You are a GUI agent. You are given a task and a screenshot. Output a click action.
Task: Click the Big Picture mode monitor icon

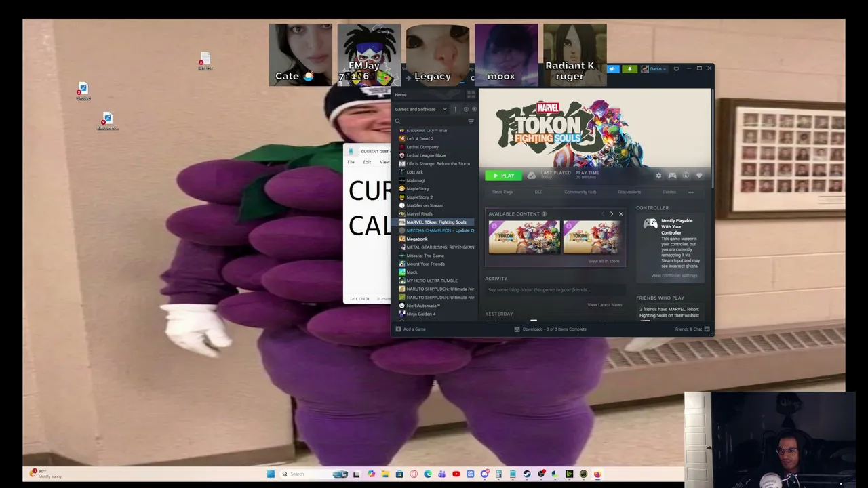coord(676,69)
